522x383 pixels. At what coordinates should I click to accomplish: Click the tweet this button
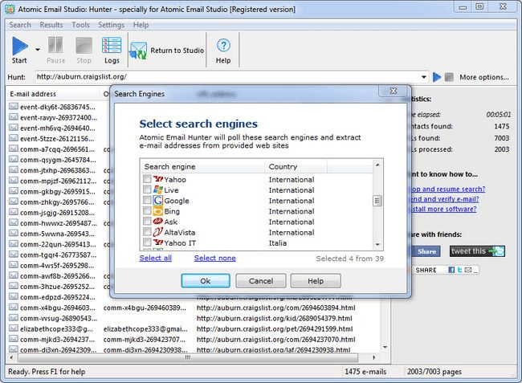coord(477,251)
